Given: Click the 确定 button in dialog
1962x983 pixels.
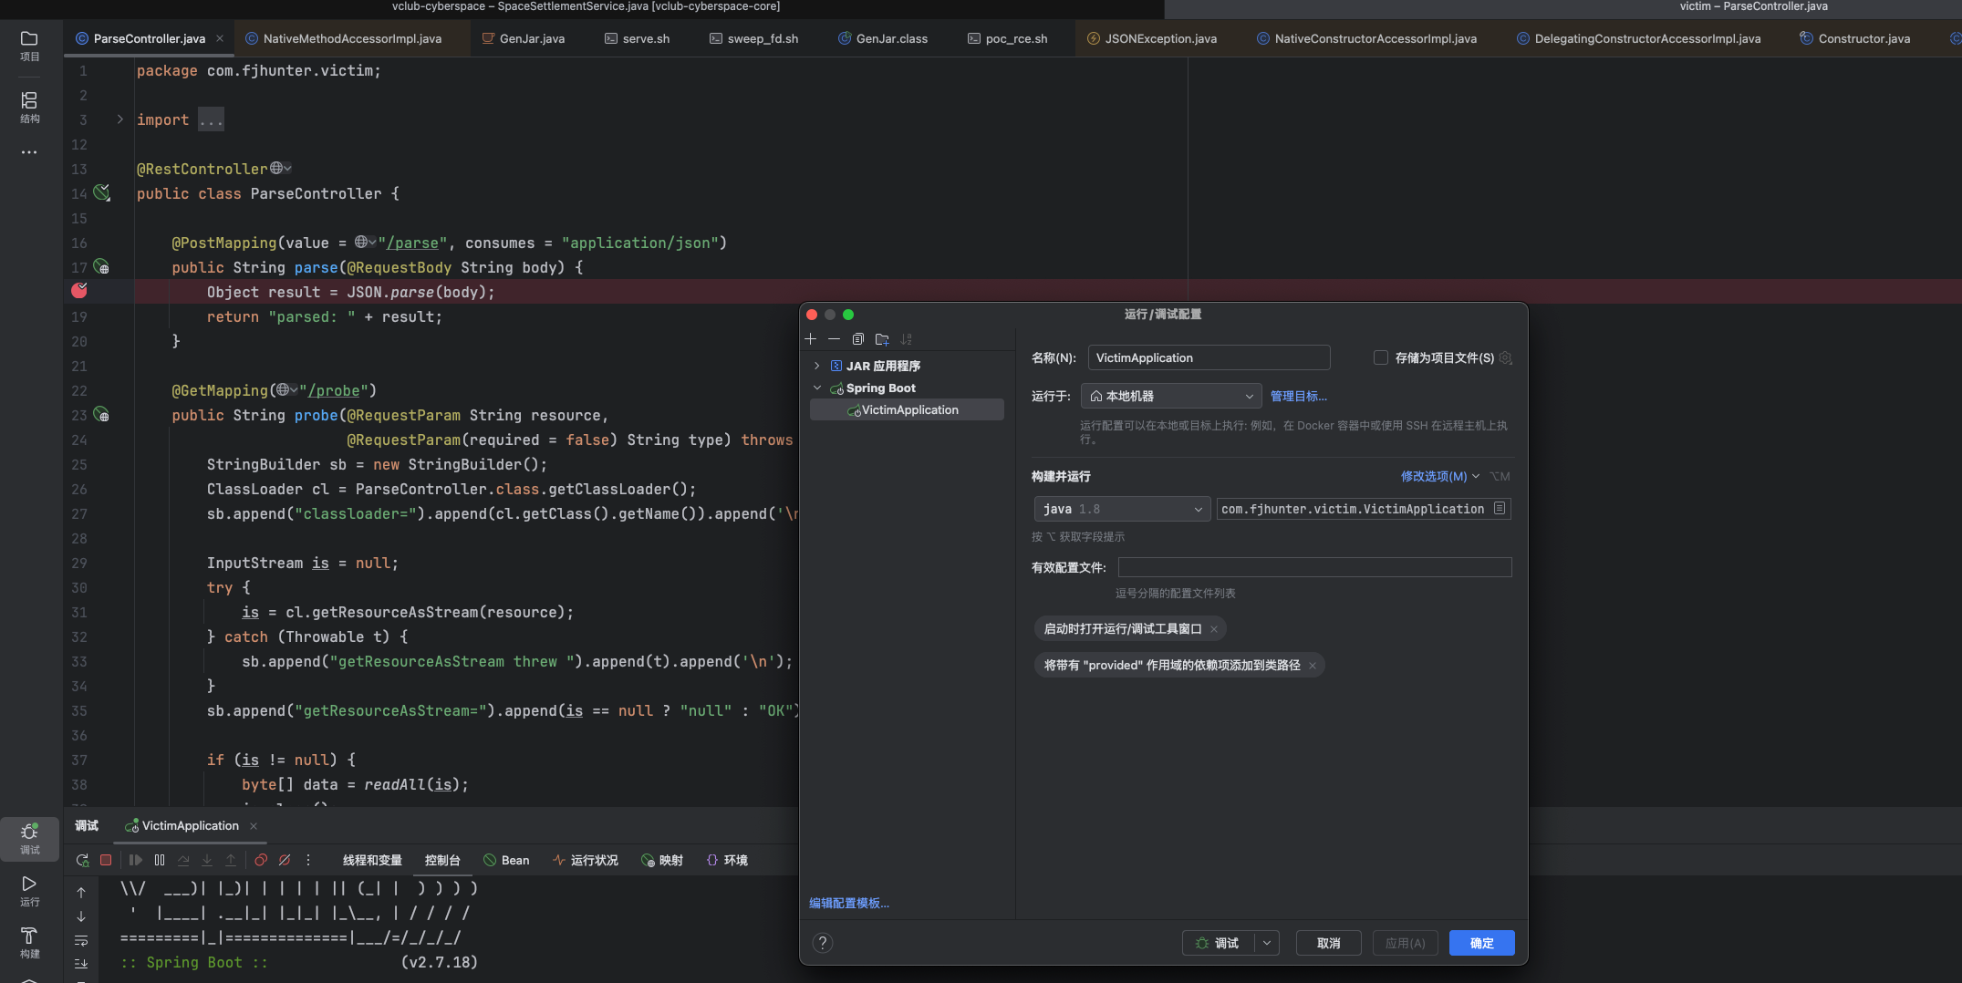Looking at the screenshot, I should click(x=1481, y=943).
